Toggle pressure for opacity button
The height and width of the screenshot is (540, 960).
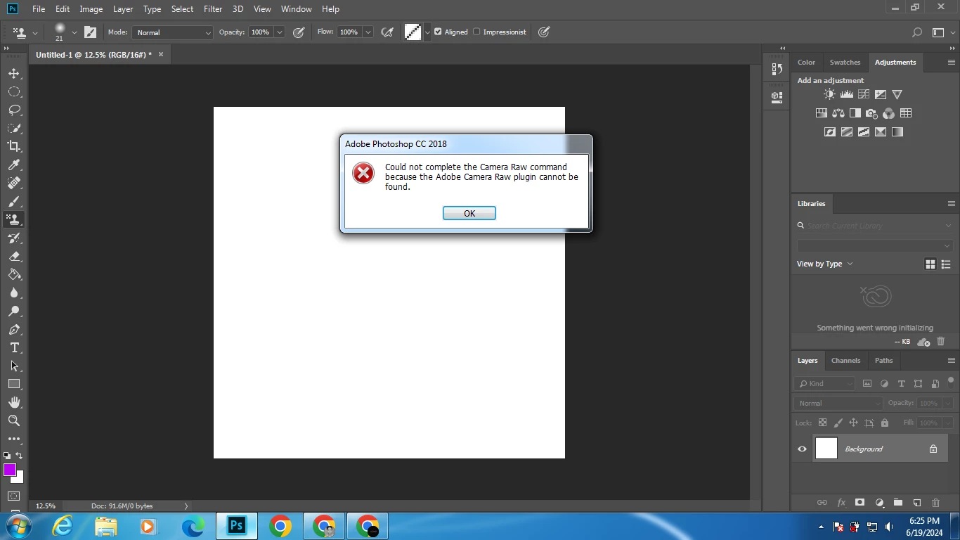299,32
